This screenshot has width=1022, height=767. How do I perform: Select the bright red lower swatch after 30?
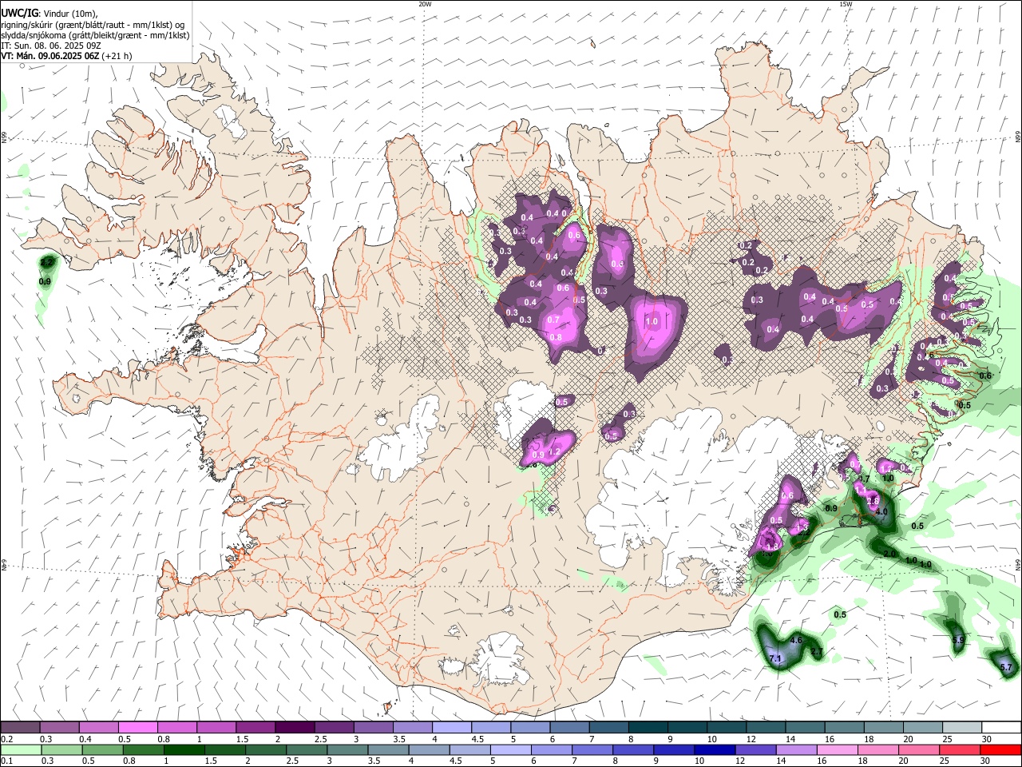[1001, 749]
